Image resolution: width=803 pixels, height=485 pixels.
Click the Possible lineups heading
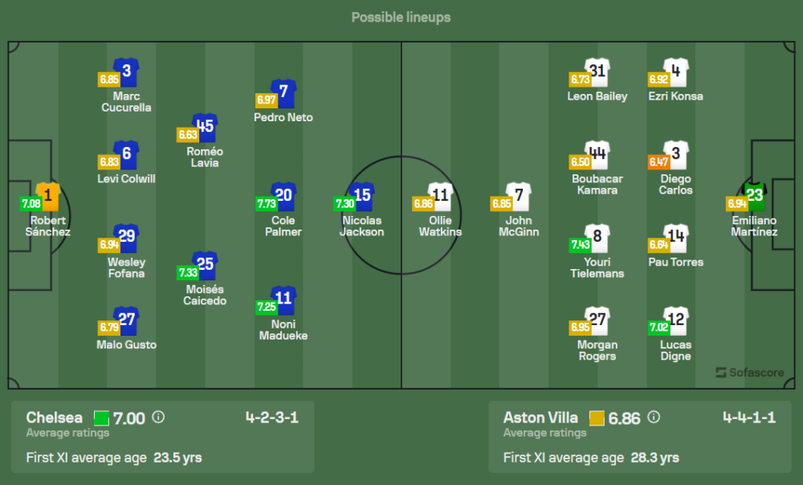pos(401,17)
